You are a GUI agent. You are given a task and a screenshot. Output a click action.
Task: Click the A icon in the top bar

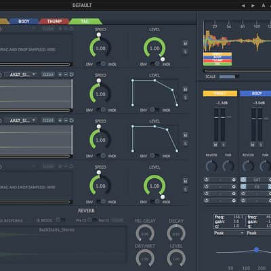pyautogui.click(x=264, y=5)
